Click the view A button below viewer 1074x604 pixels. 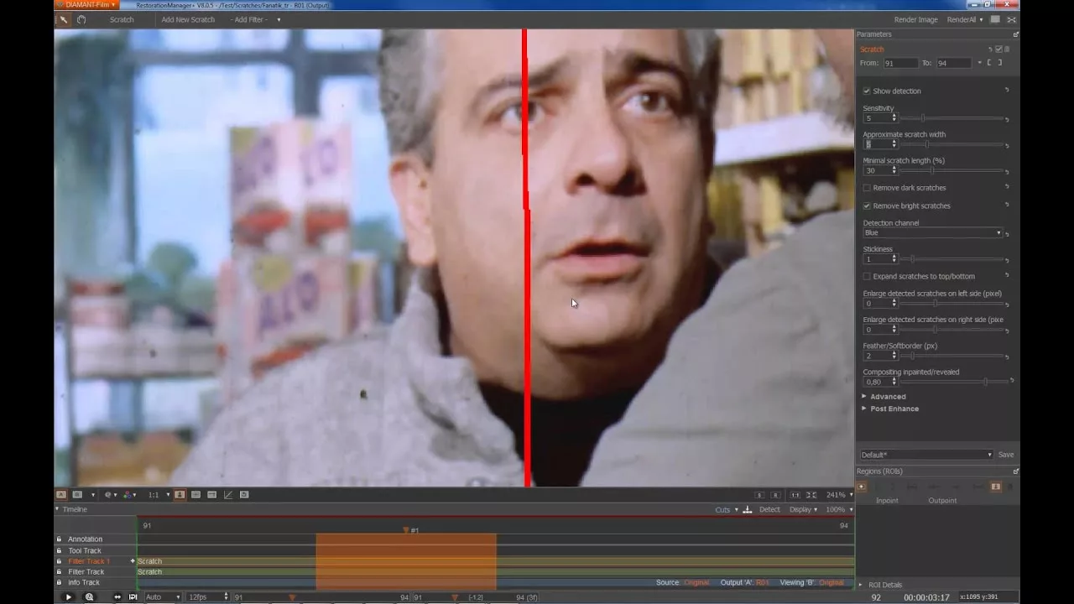(60, 495)
